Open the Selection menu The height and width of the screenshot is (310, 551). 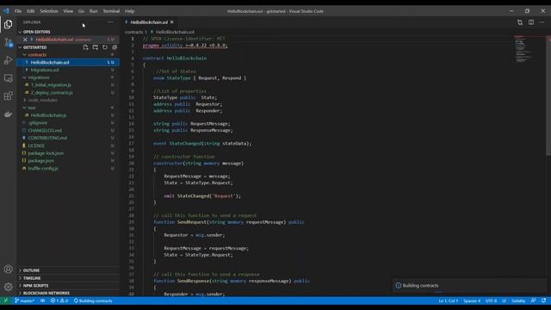tap(49, 11)
